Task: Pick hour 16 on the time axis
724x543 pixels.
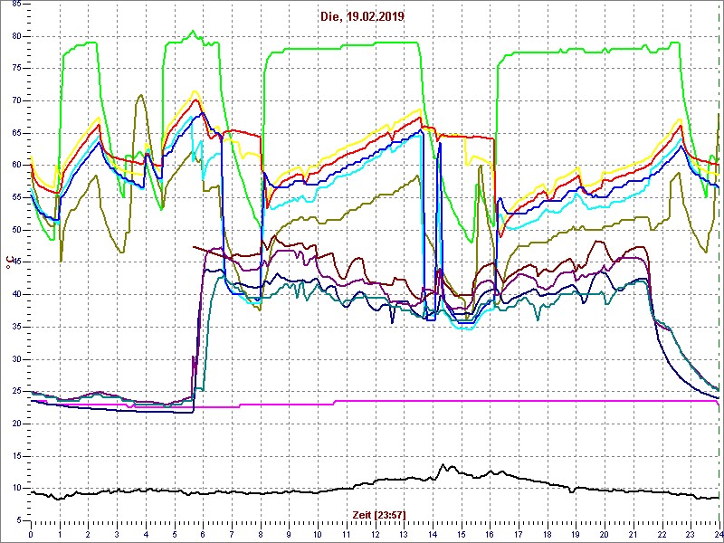Action: click(x=490, y=534)
